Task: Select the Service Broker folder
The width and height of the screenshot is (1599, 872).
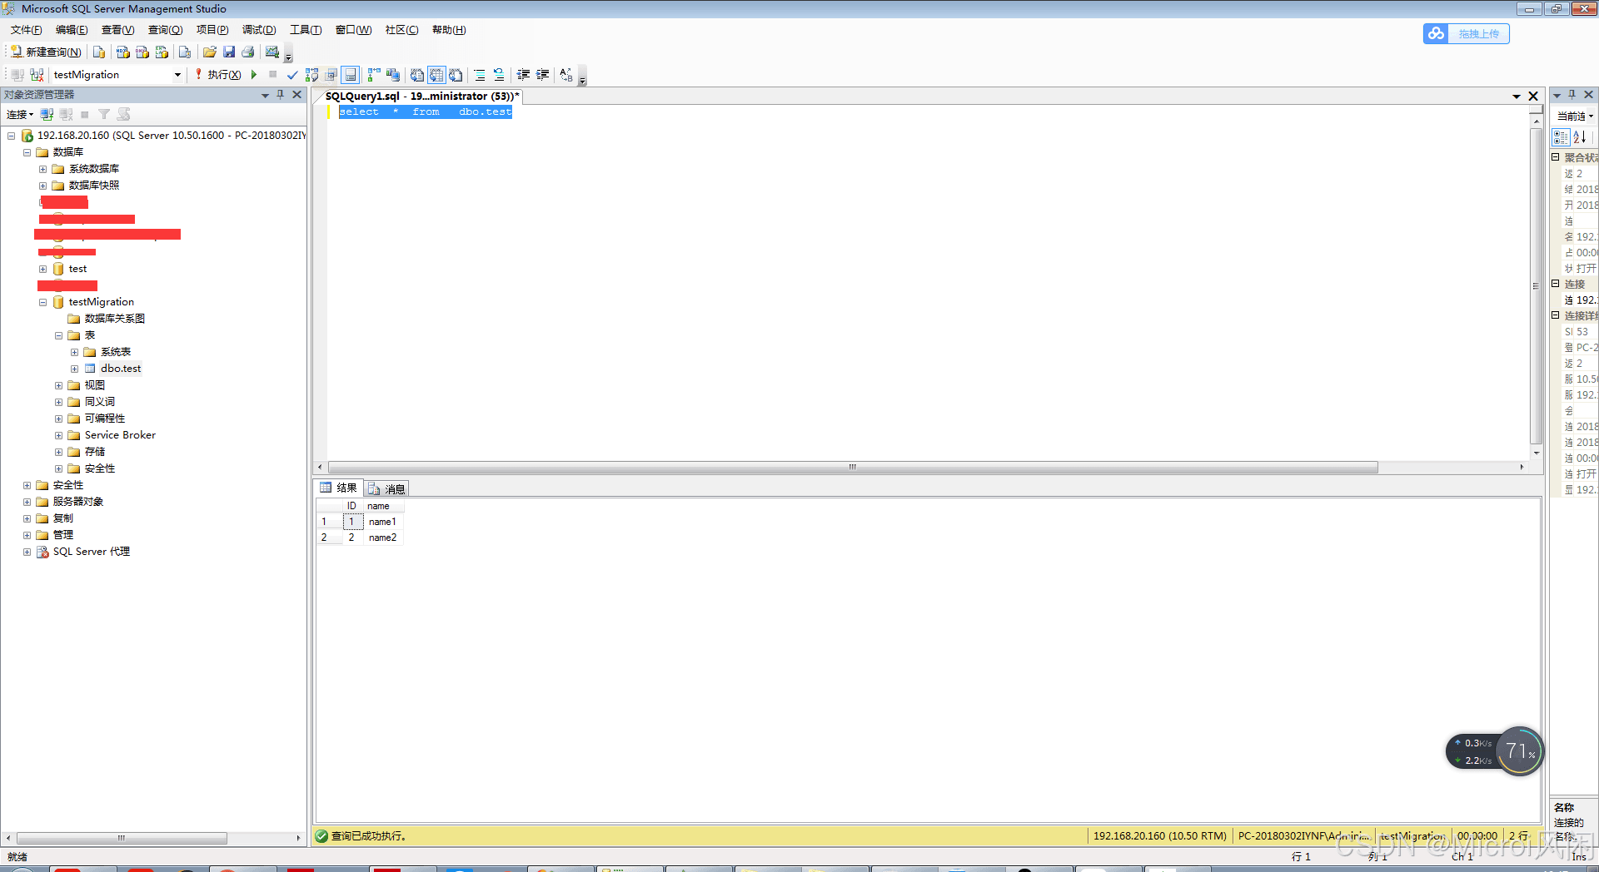Action: pyautogui.click(x=120, y=435)
